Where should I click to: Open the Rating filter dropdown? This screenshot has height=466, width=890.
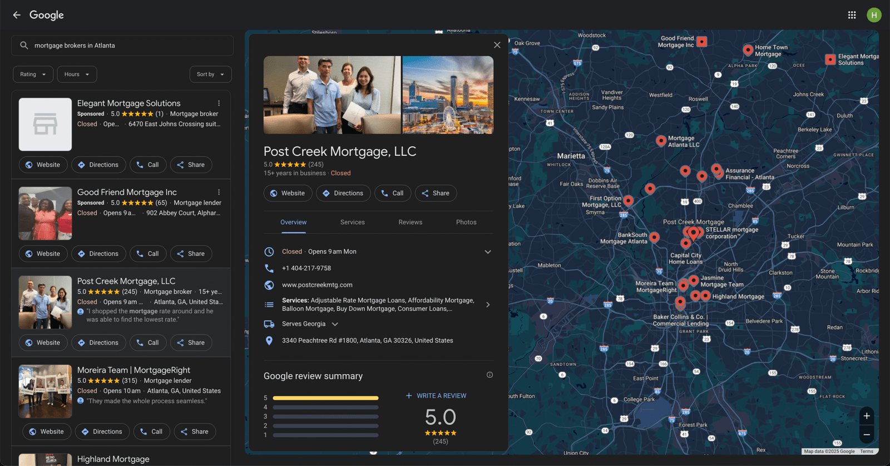33,75
